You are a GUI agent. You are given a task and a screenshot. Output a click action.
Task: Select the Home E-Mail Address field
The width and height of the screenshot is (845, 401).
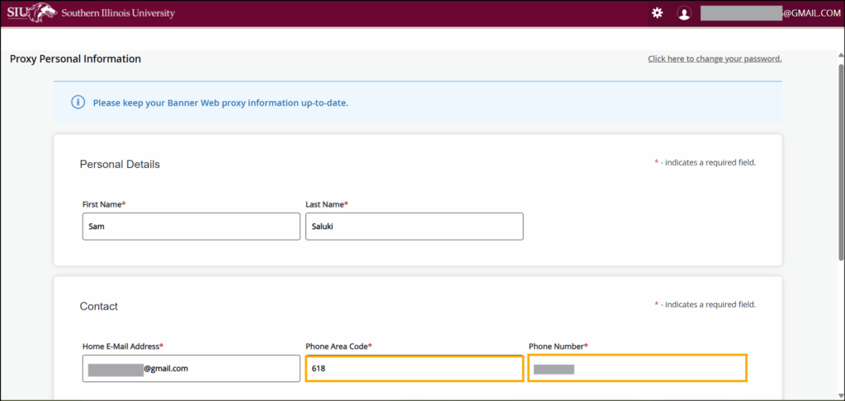pos(191,369)
